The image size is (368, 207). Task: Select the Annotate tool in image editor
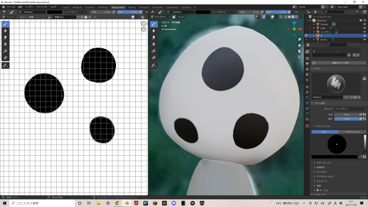pos(6,65)
